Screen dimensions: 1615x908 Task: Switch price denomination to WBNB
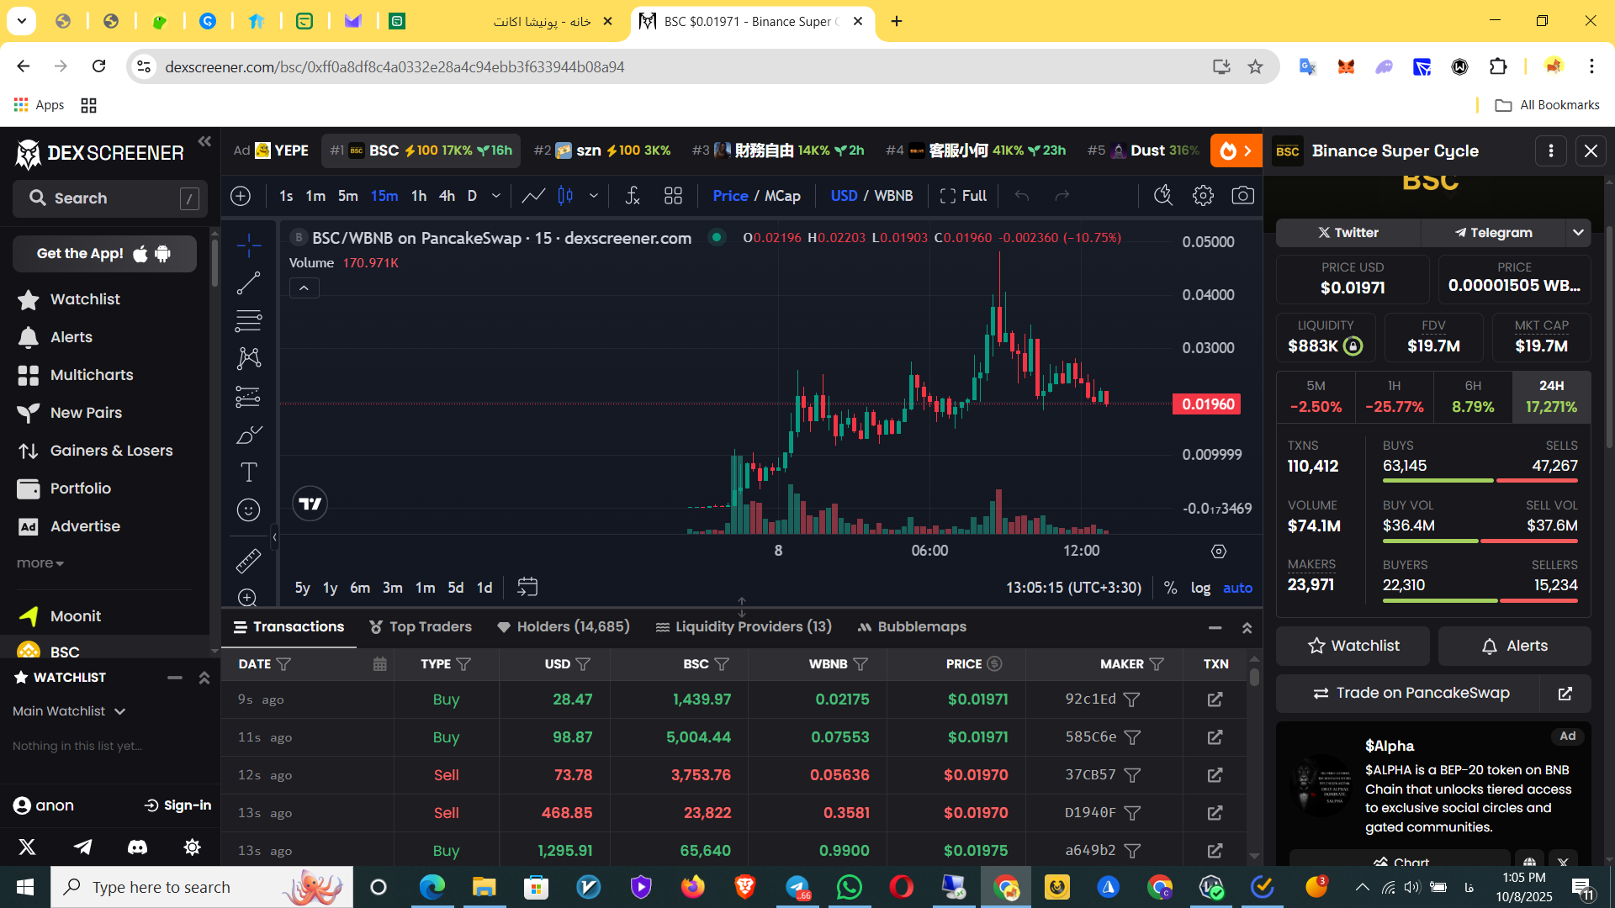coord(893,196)
